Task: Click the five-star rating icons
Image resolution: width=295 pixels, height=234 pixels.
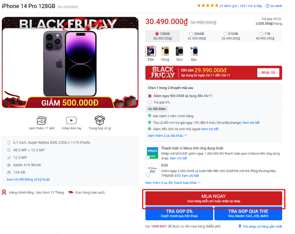Action: pos(208,6)
